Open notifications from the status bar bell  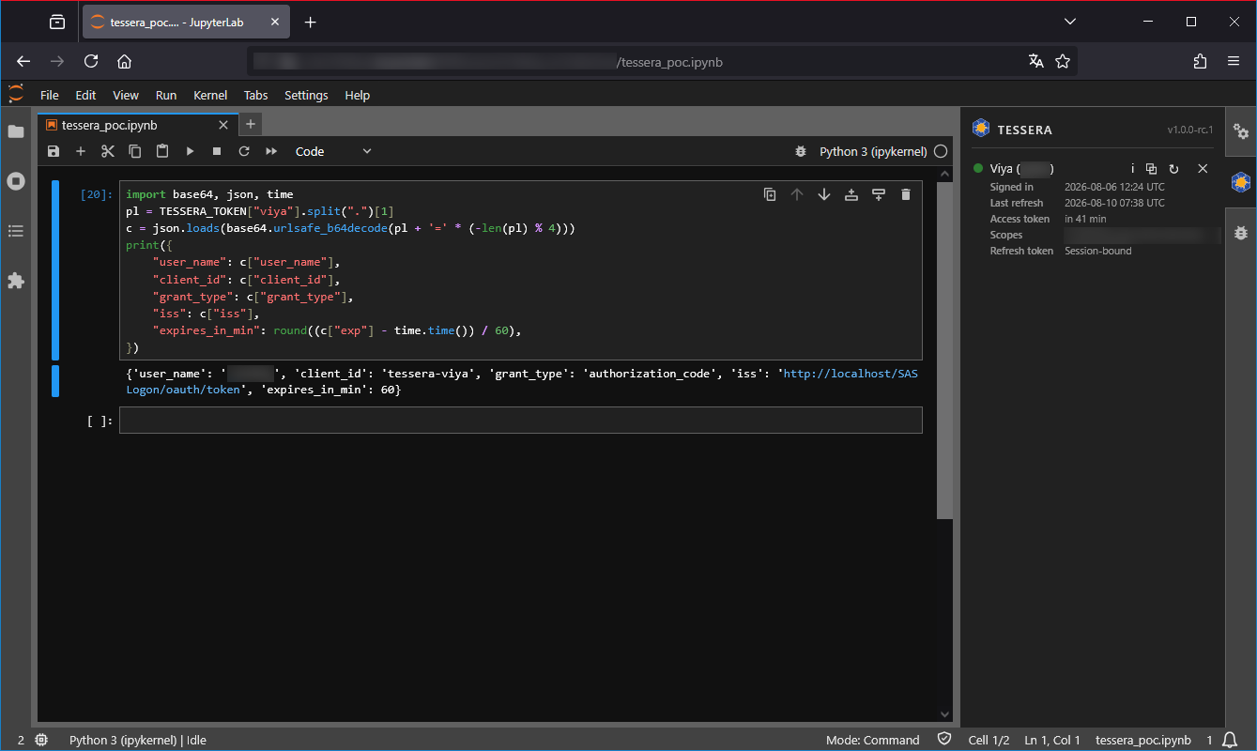tap(1230, 740)
